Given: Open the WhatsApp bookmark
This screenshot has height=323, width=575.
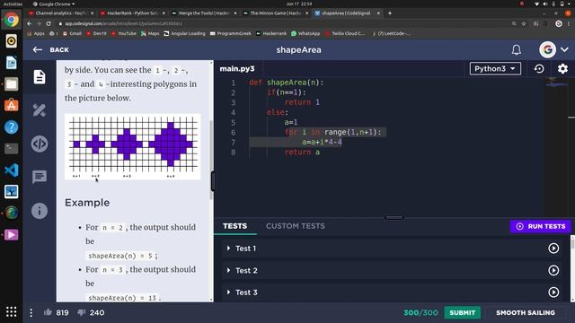Looking at the screenshot, I should [x=305, y=33].
